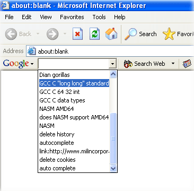This screenshot has height=191, width=194.
Task: Select "NASM AMD64" entry
Action: point(74,109)
